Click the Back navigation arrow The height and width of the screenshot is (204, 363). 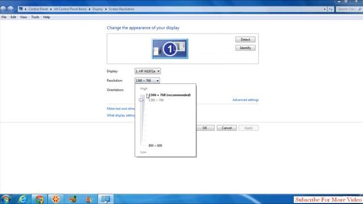(x=3, y=9)
